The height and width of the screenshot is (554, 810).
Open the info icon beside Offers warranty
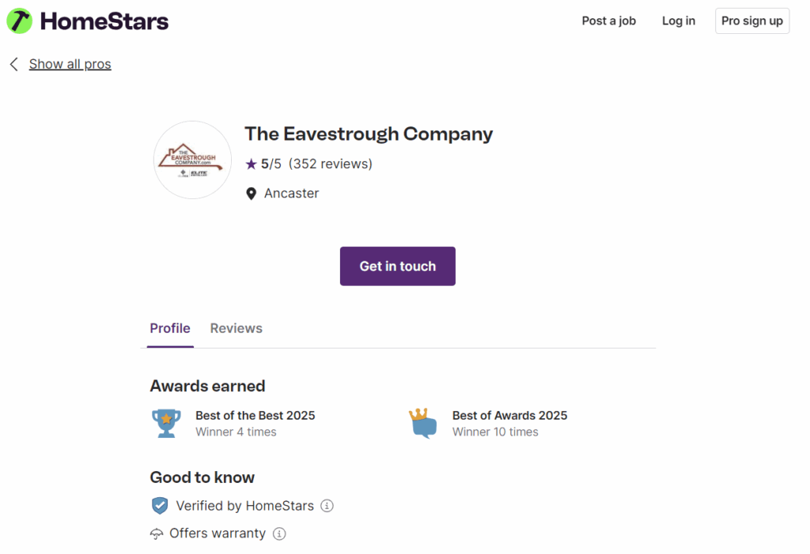278,533
